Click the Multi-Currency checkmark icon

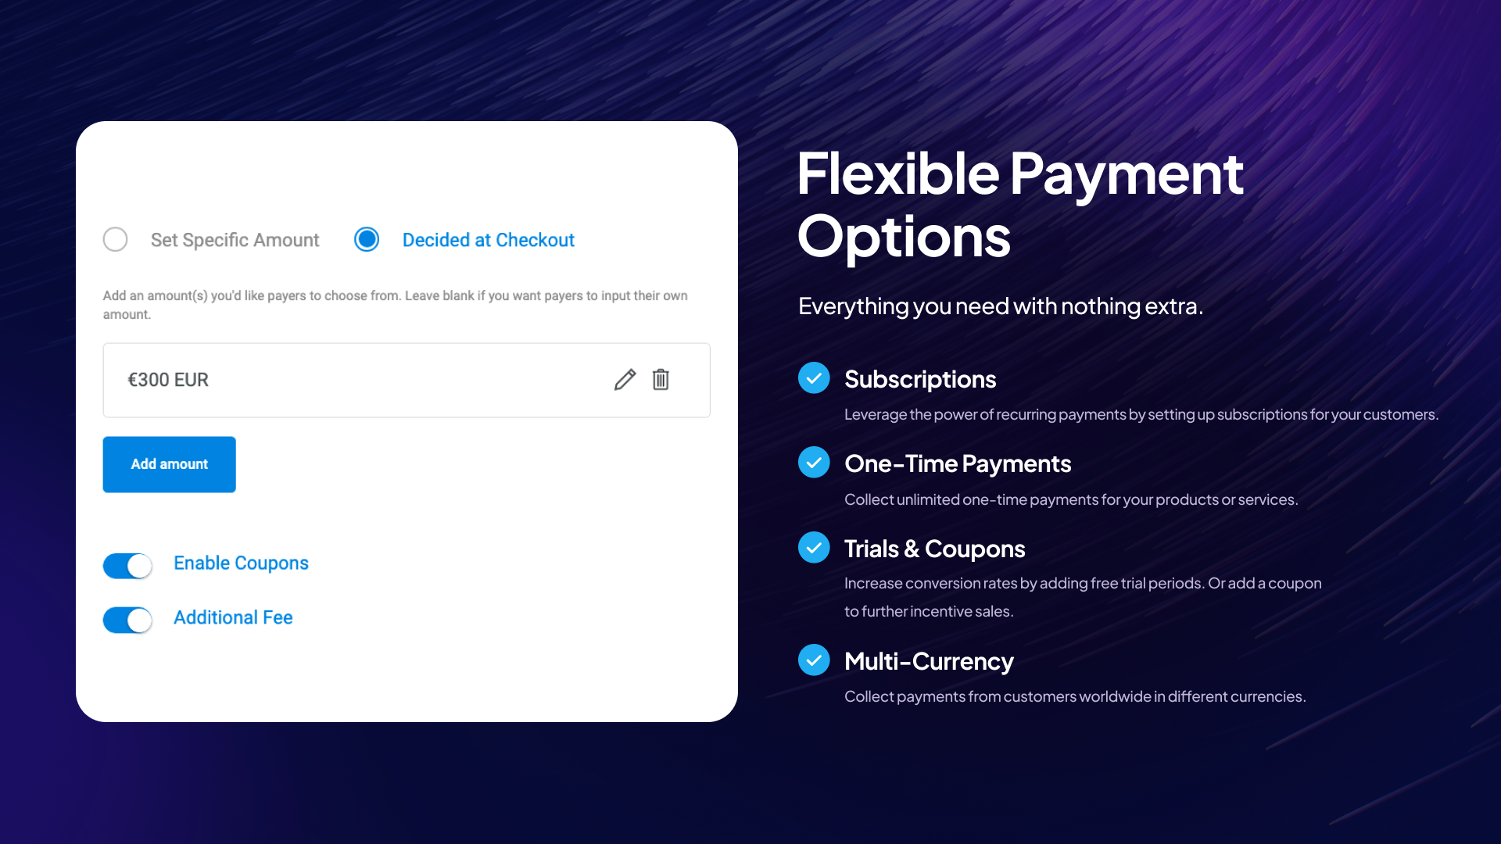[x=813, y=659]
